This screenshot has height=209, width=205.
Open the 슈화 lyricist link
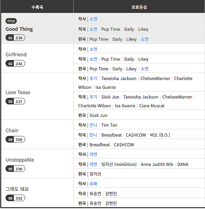(93, 184)
